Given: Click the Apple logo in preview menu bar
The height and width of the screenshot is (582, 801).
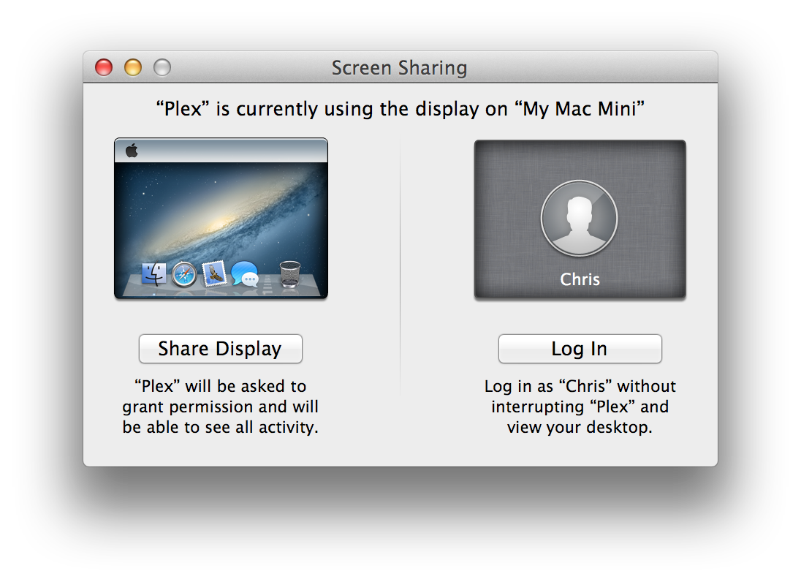Looking at the screenshot, I should point(132,151).
